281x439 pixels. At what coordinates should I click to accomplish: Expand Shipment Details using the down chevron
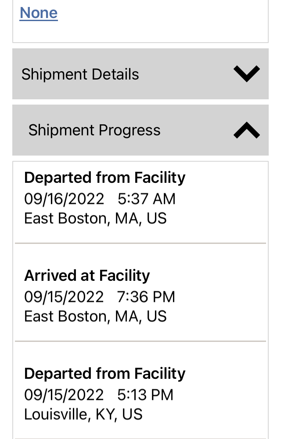[x=246, y=74]
